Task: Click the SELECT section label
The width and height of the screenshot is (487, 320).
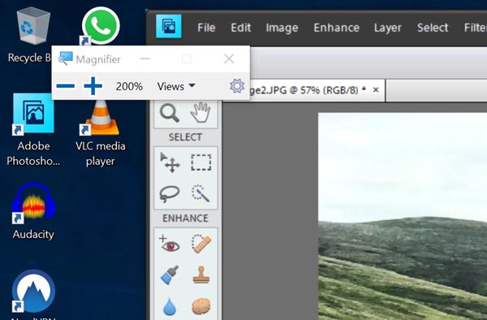Action: (185, 137)
